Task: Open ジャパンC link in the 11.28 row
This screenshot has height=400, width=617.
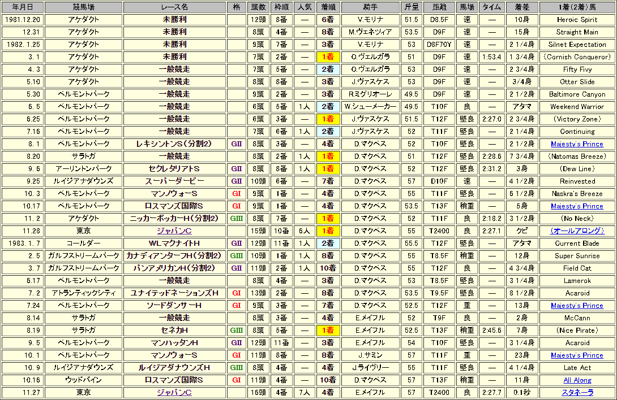Action: pyautogui.click(x=174, y=231)
